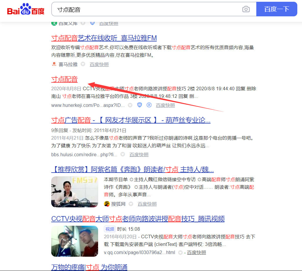
Task: Click the 喜马拉雅 source favicon
Action: point(54,64)
